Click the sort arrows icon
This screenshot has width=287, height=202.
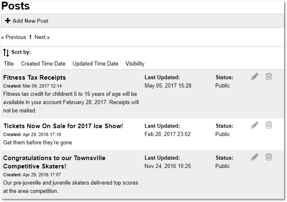pyautogui.click(x=6, y=53)
